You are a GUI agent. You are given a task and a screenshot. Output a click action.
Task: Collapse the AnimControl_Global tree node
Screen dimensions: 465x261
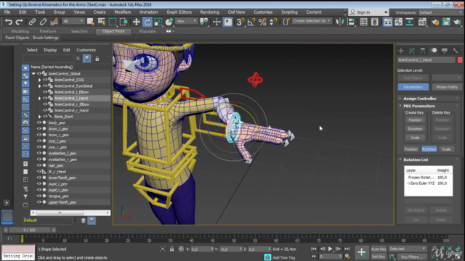33,73
